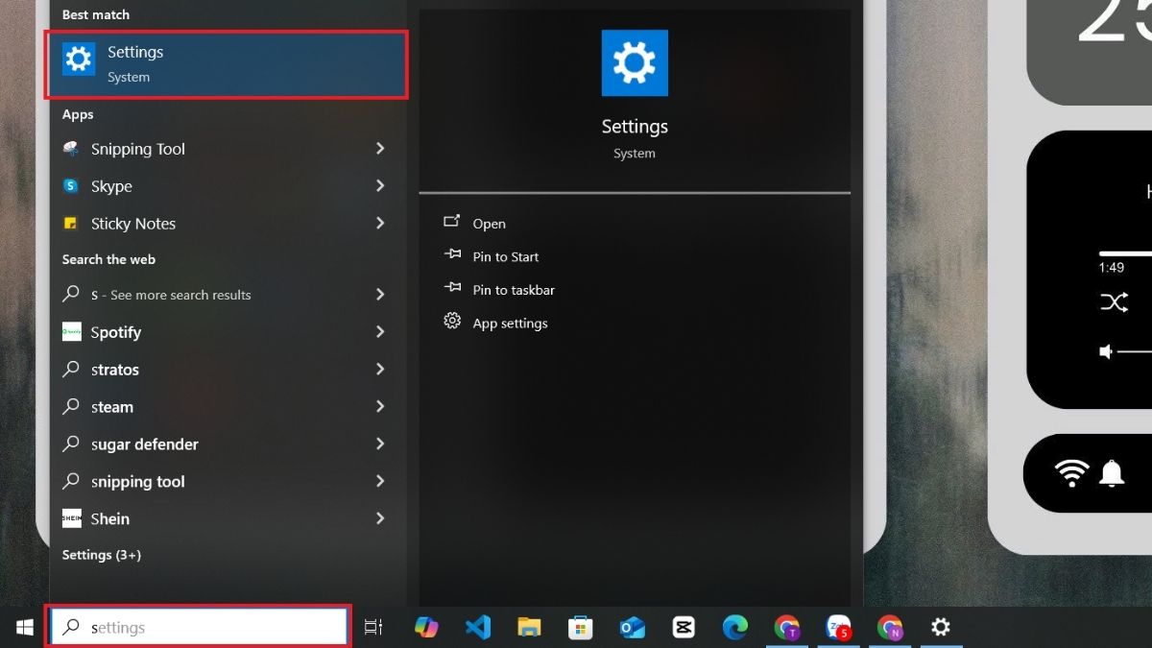Expand the sugar defender suggestion arrow
This screenshot has height=648, width=1152.
(x=380, y=444)
